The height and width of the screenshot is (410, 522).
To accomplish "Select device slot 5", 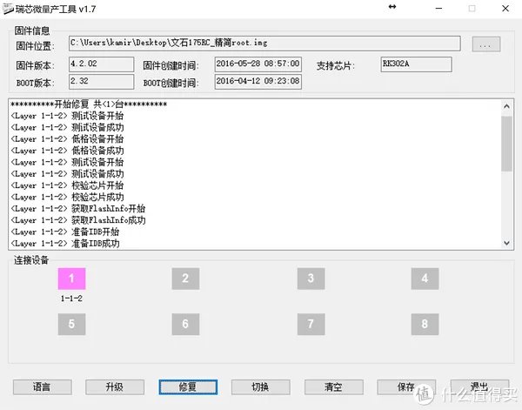I will coord(71,324).
